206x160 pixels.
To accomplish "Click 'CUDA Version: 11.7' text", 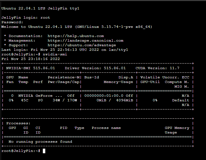I will pos(157,68).
